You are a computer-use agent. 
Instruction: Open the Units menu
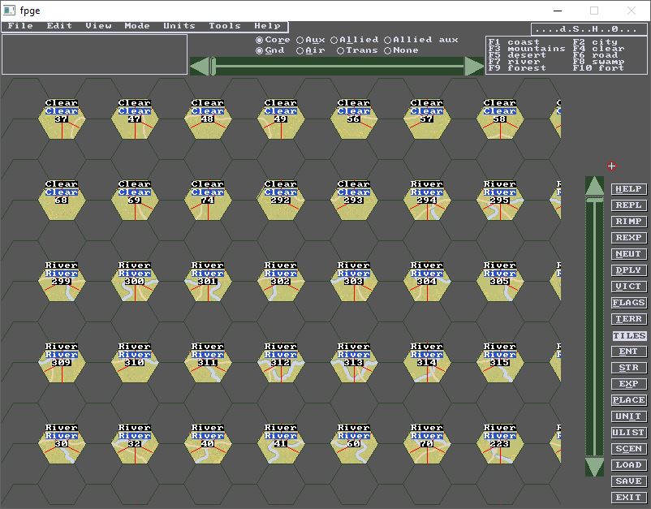coord(179,26)
